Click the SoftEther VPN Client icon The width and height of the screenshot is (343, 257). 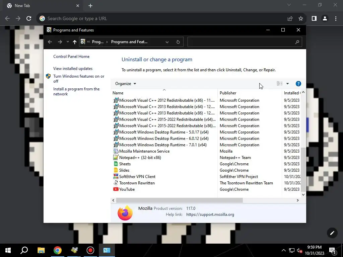click(x=116, y=176)
